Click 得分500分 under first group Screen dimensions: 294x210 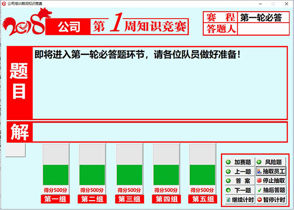[55, 190]
